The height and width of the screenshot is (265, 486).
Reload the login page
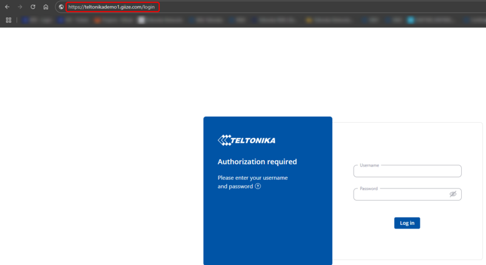[33, 7]
